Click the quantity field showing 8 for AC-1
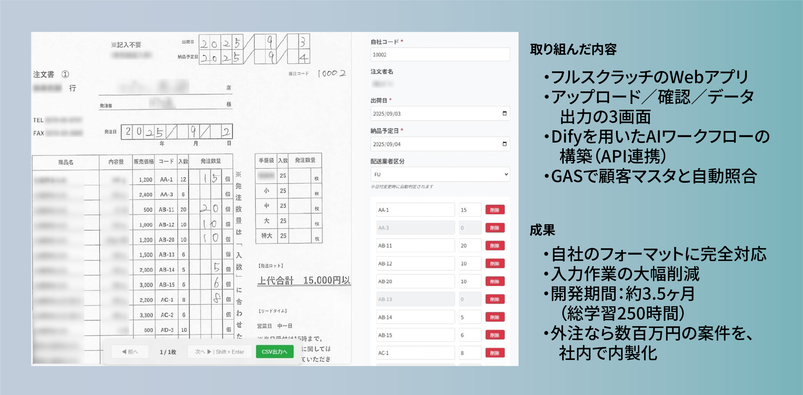The width and height of the screenshot is (803, 395). [x=470, y=353]
